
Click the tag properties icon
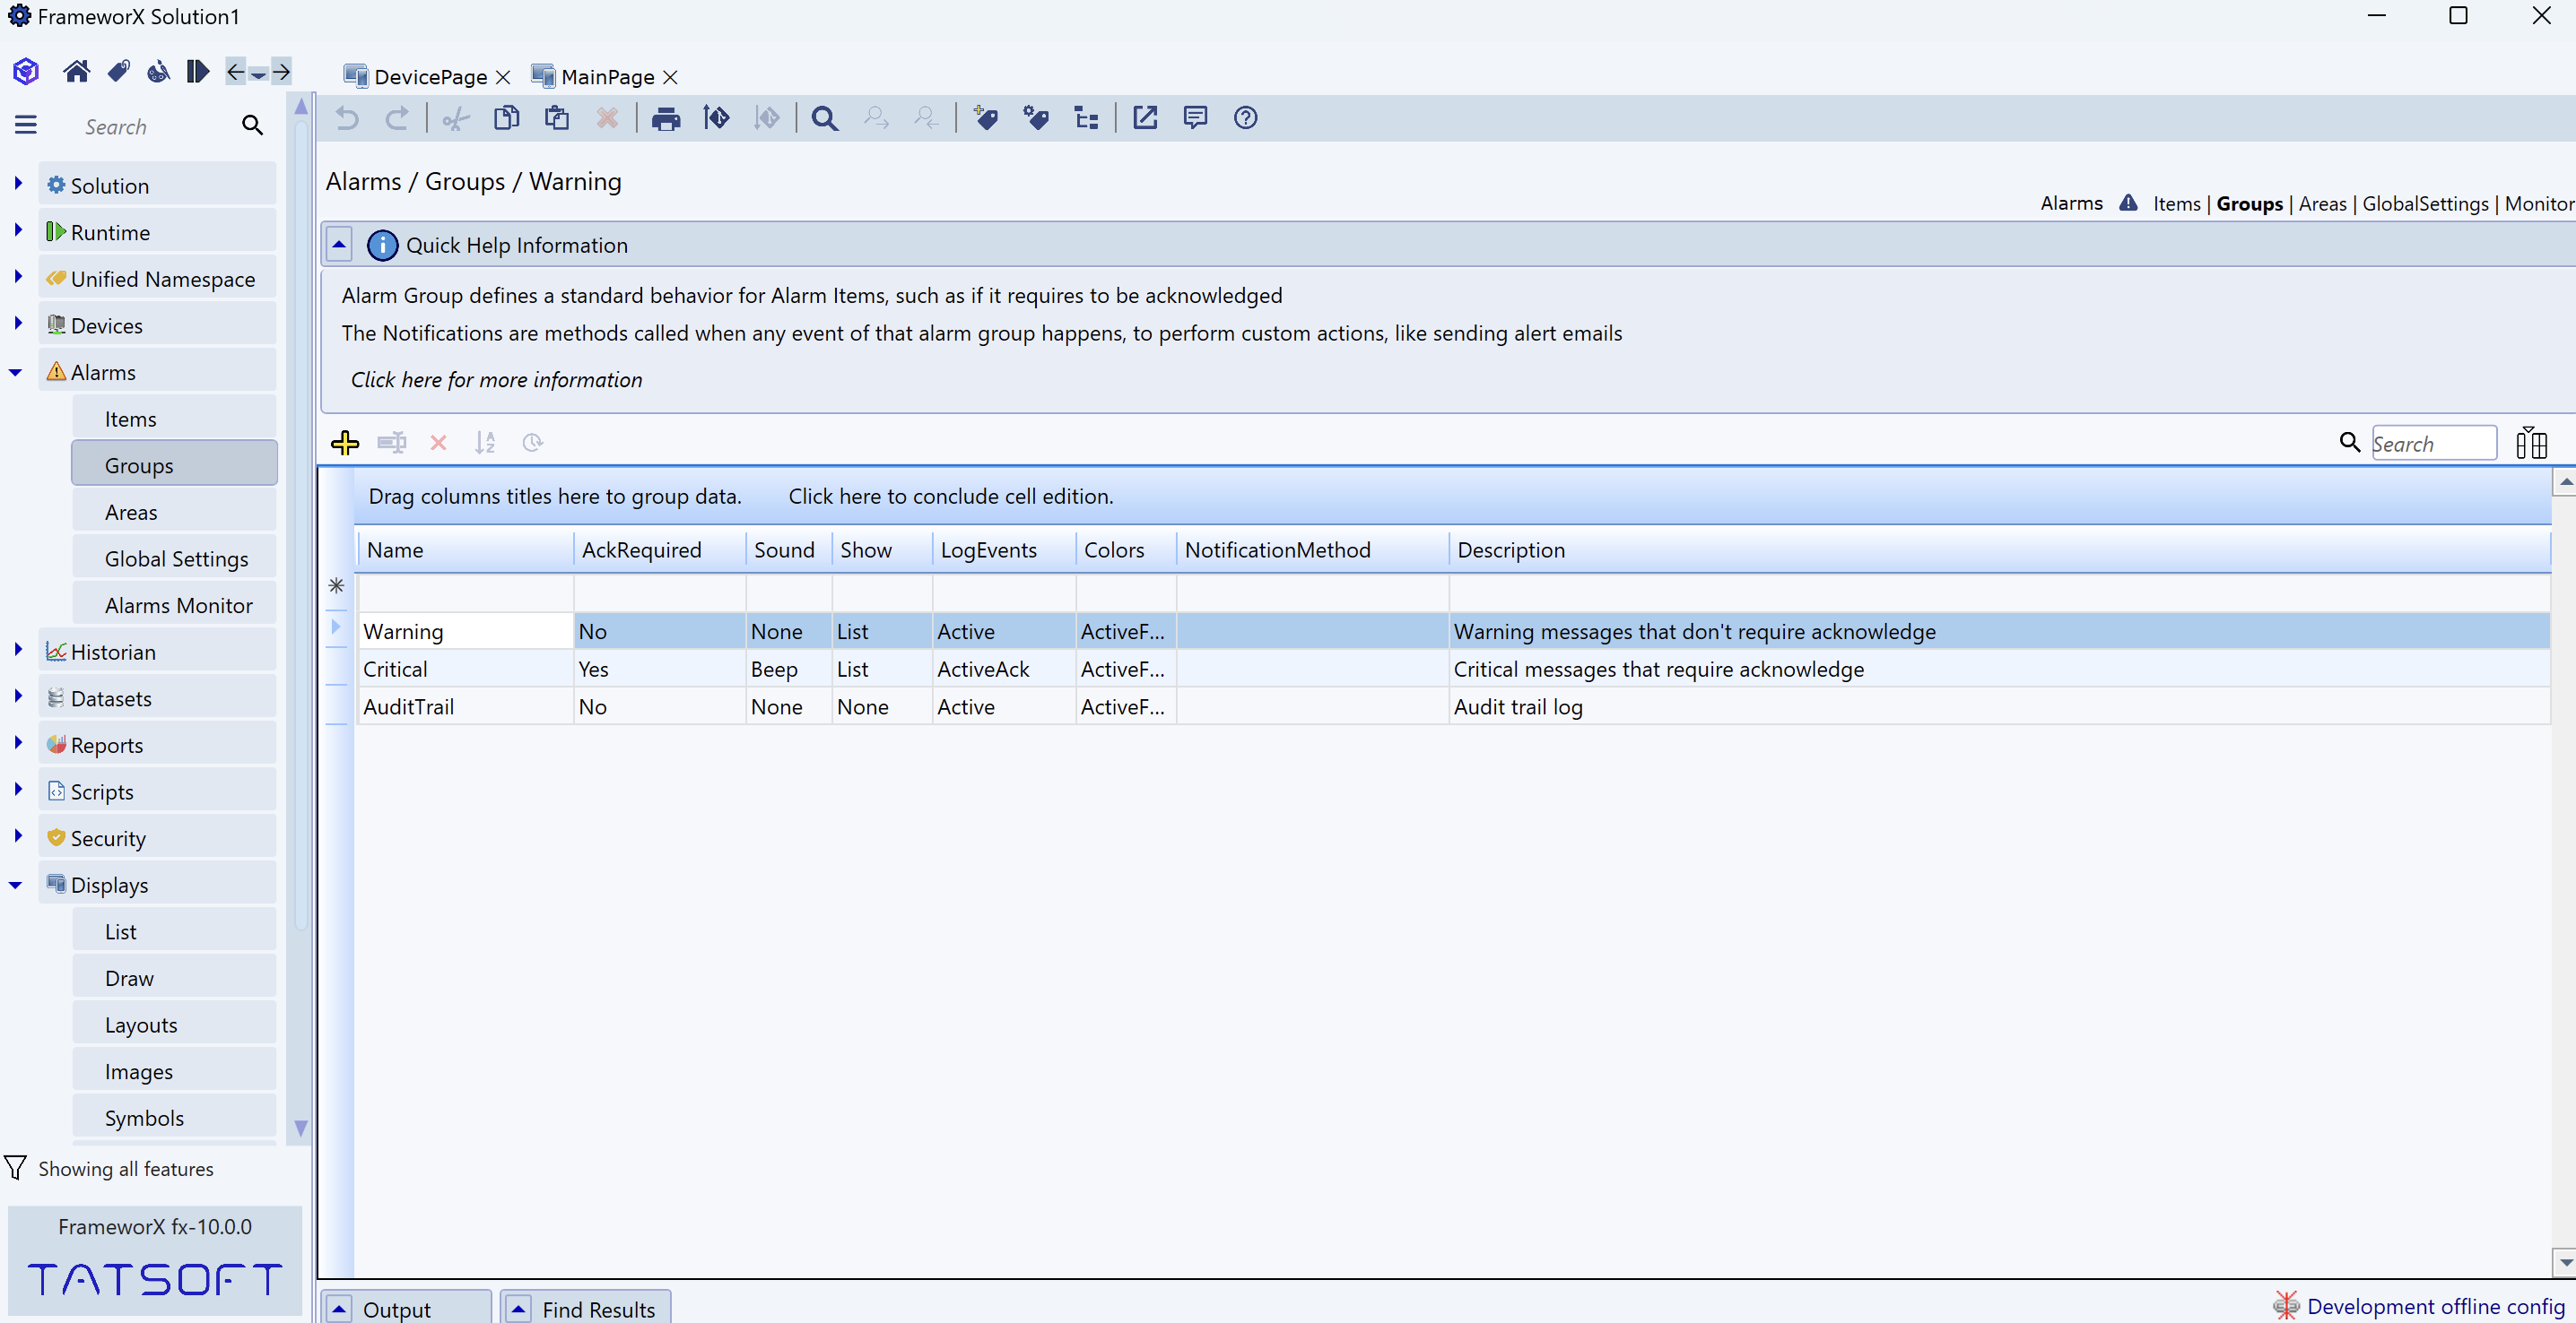point(1036,118)
